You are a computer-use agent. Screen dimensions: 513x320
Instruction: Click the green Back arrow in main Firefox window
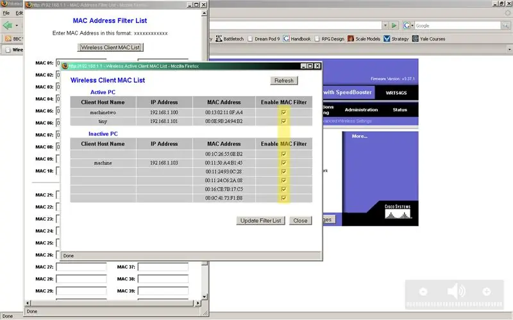click(8, 25)
